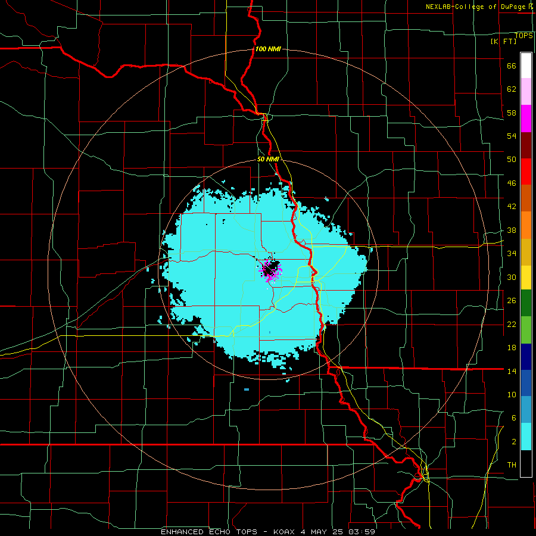Click the steel blue legend swatch

pos(526,410)
